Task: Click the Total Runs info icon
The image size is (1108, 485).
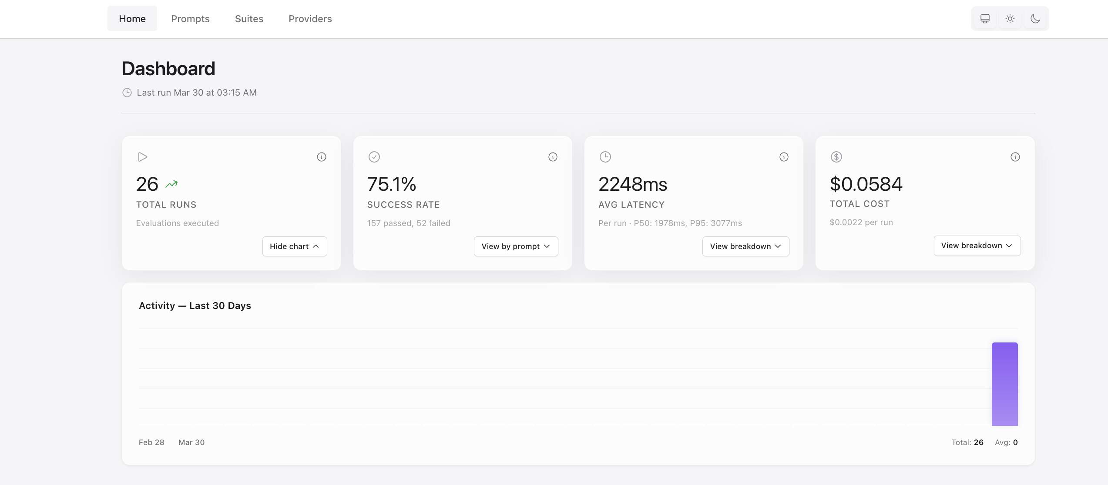Action: (x=321, y=157)
